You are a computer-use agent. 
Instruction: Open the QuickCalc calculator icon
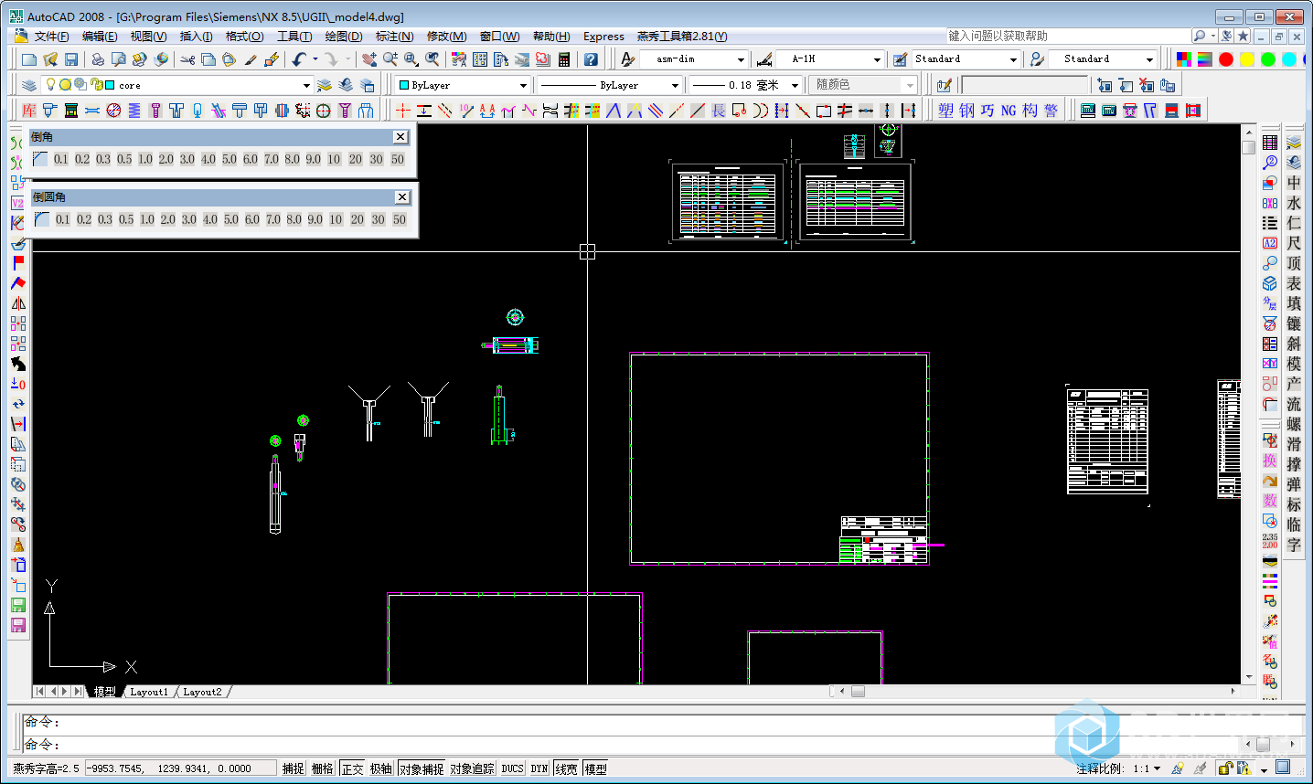(564, 59)
